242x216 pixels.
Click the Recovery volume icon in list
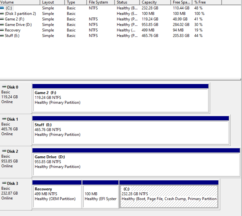pos(2,30)
